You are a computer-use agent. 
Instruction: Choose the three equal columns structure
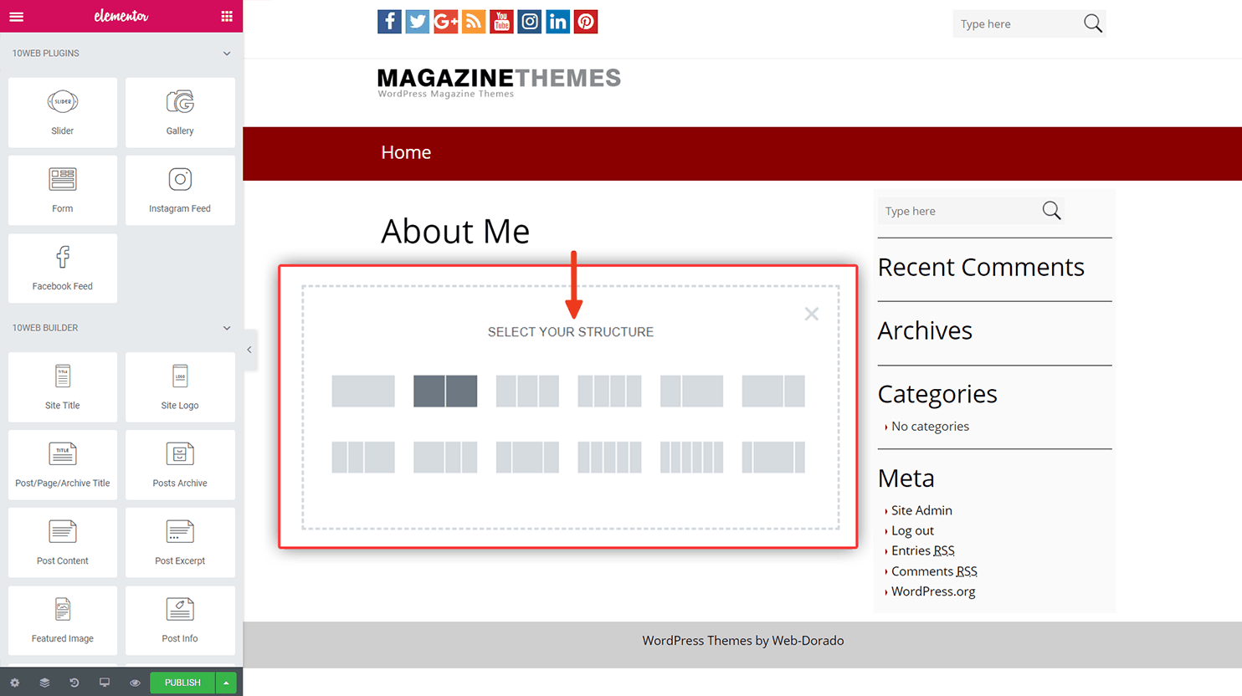pos(527,391)
